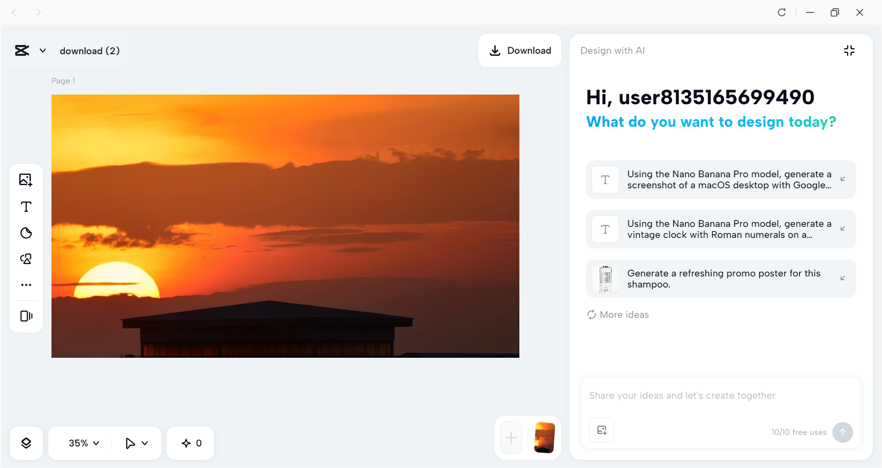This screenshot has height=468, width=882.
Task: Click the More tools ellipsis icon
Action: point(26,284)
